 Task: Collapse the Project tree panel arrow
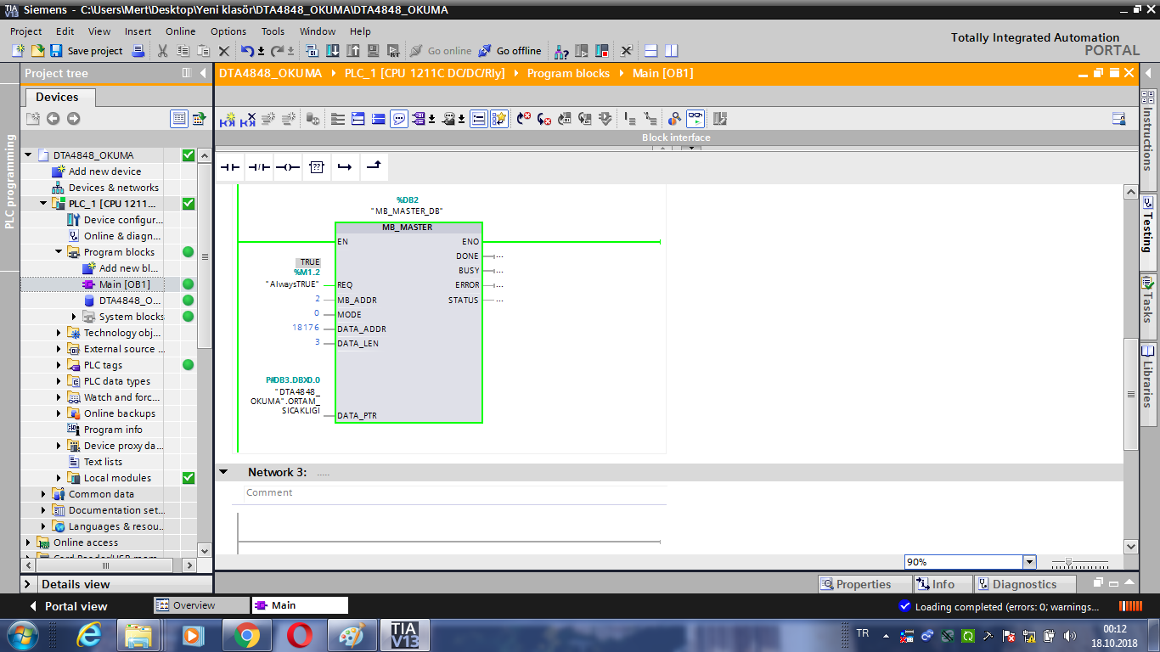pos(203,73)
